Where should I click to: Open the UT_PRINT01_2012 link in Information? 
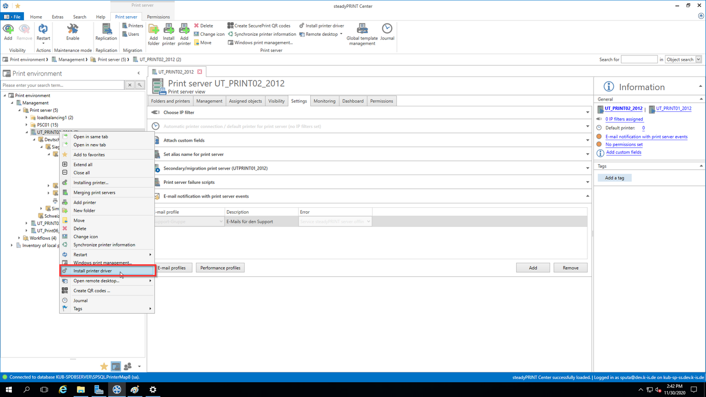tap(674, 108)
